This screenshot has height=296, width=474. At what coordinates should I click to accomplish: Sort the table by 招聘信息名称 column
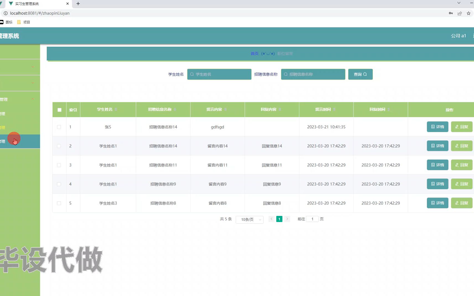tap(175, 110)
